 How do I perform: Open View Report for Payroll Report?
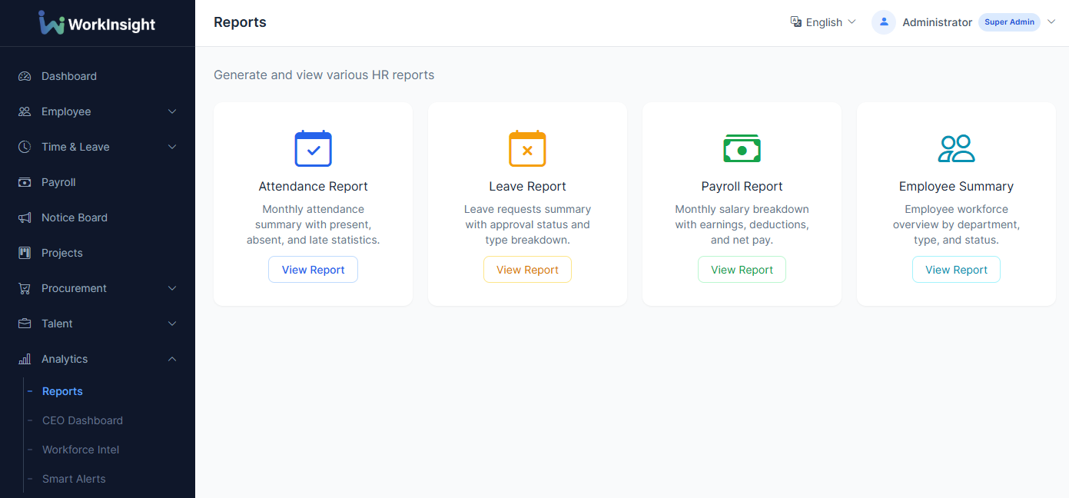742,270
